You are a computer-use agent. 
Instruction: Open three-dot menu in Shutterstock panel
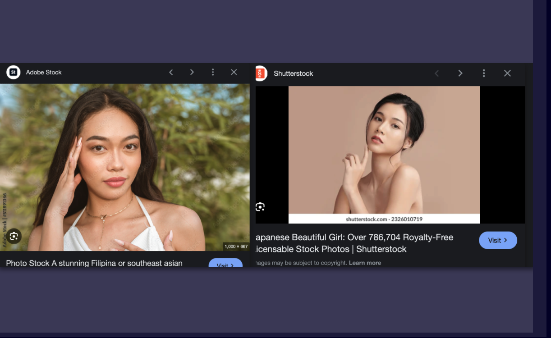coord(484,73)
